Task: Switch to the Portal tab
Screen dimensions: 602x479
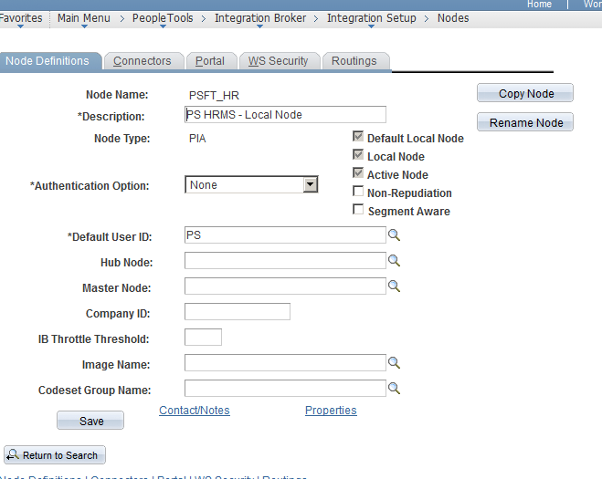Action: pyautogui.click(x=210, y=61)
